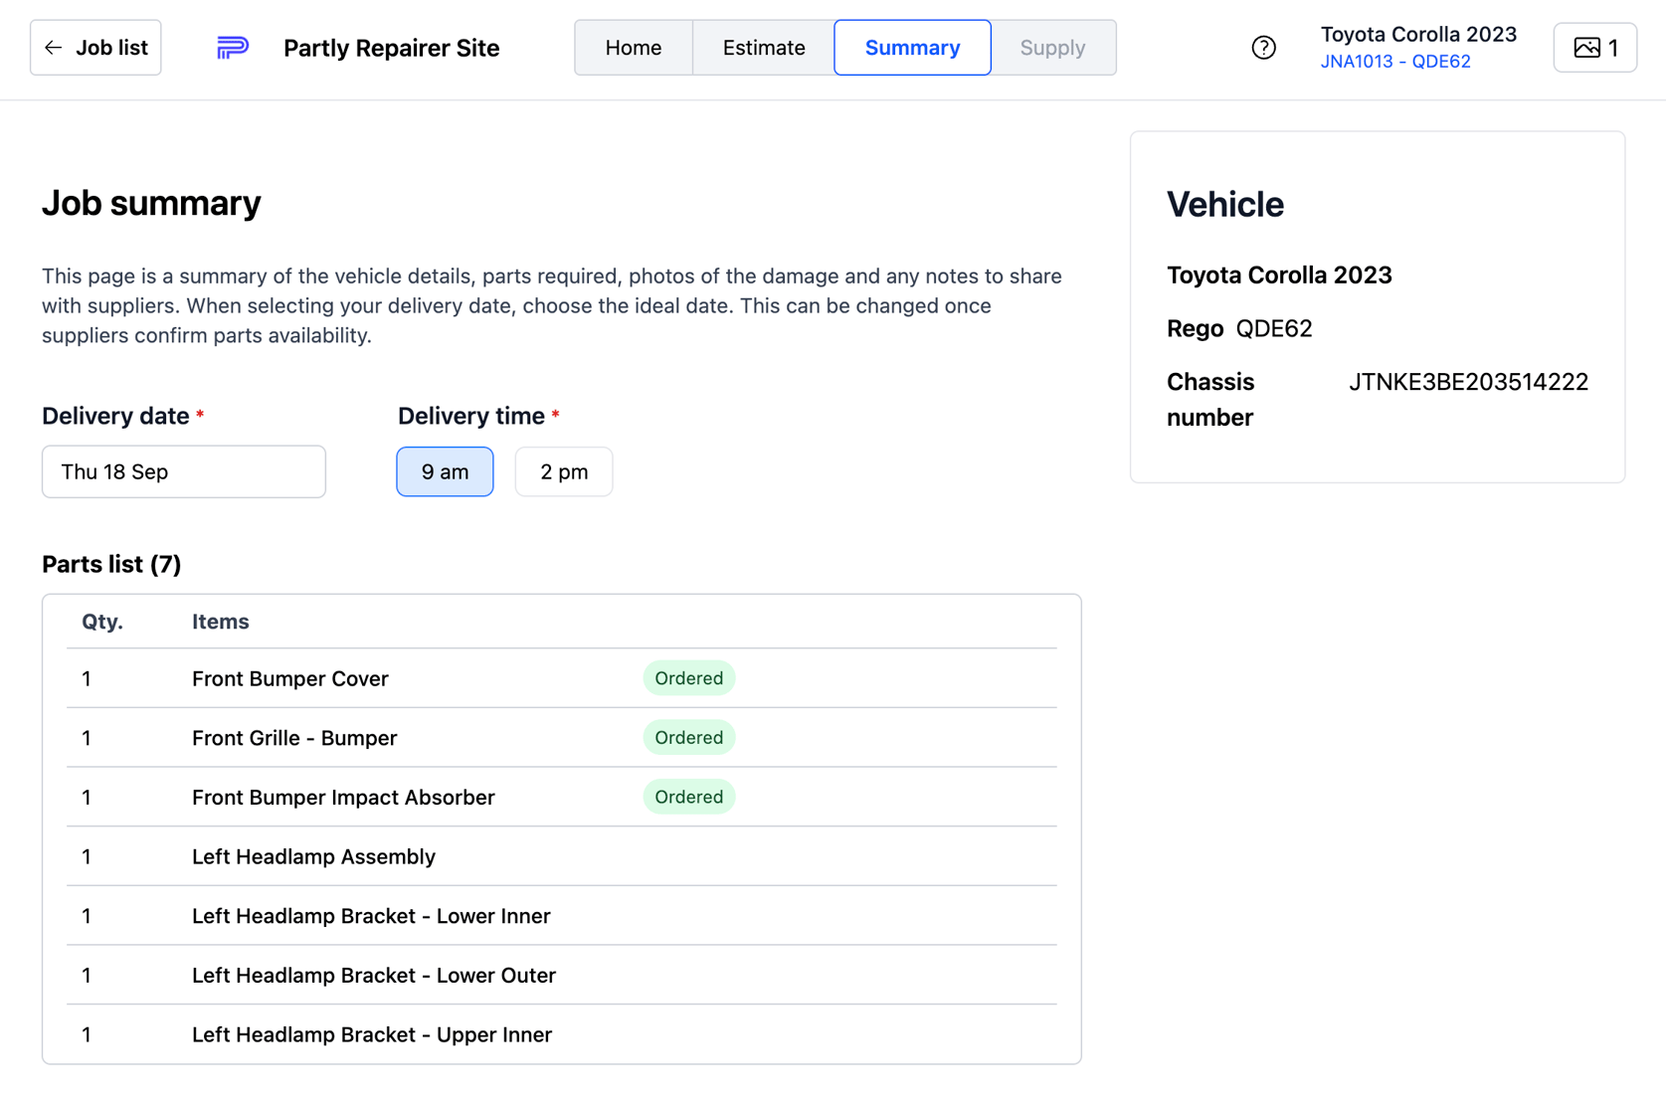Select the Front Bumper Impact Absorber item
1666x1102 pixels.
point(343,797)
